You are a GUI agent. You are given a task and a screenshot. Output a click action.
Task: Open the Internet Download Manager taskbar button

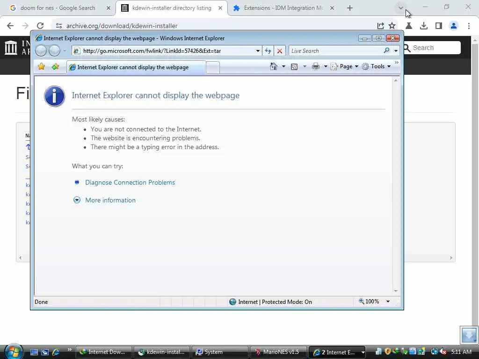103,352
